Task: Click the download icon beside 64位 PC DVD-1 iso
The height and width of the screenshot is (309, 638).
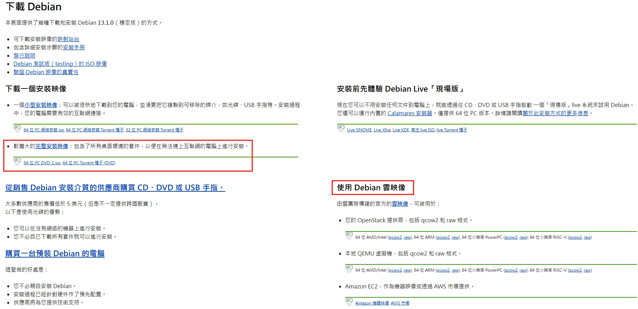Action: pyautogui.click(x=17, y=162)
